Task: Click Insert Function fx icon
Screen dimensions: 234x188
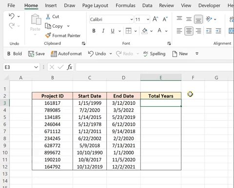Action: pyautogui.click(x=70, y=67)
